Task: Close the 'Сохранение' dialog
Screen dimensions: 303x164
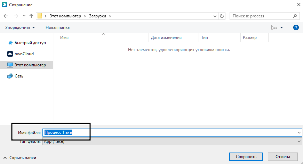Action: [x=298, y=5]
